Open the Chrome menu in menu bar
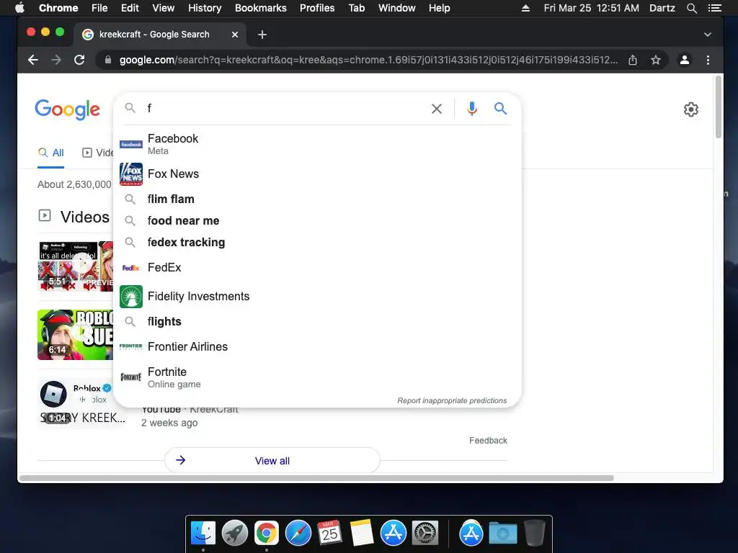 point(58,8)
